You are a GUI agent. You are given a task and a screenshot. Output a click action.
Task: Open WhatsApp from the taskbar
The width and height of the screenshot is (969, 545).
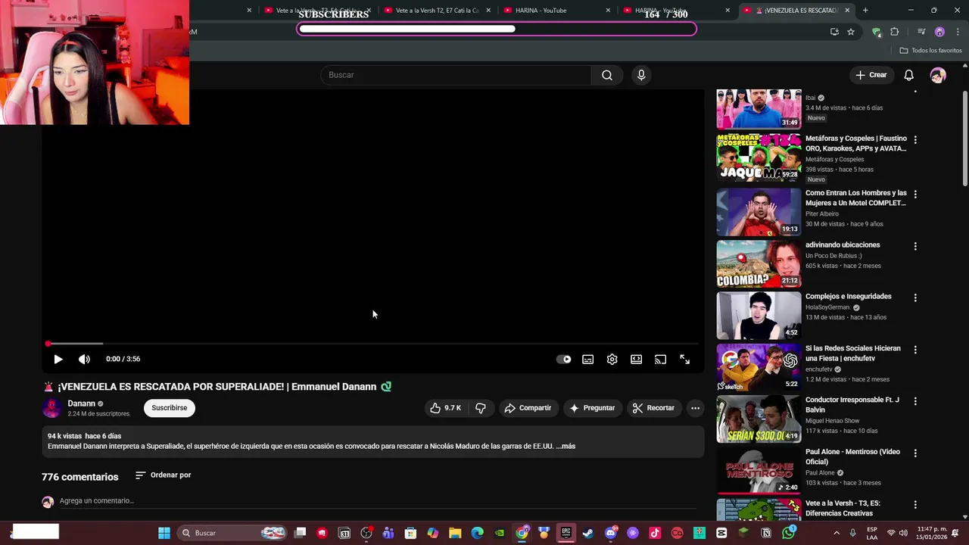coord(788,533)
